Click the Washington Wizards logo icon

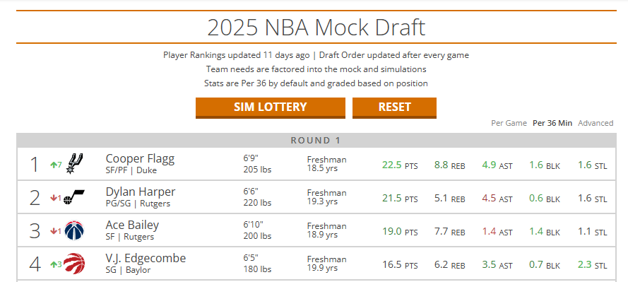click(x=74, y=230)
